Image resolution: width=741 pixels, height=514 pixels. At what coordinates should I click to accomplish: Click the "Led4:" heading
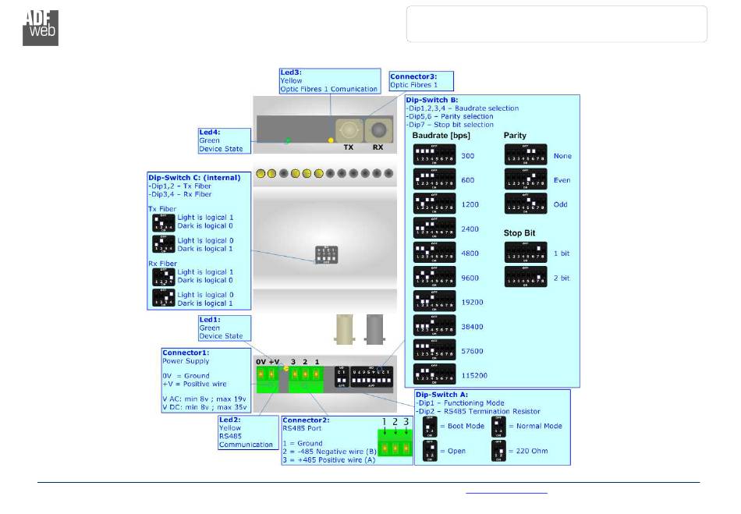209,133
